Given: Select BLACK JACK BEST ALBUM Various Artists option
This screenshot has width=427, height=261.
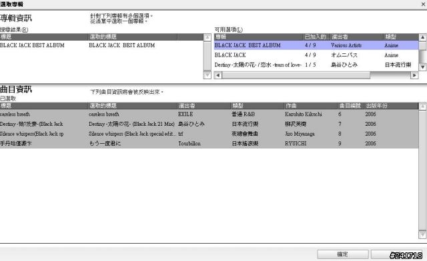Looking at the screenshot, I should [316, 45].
